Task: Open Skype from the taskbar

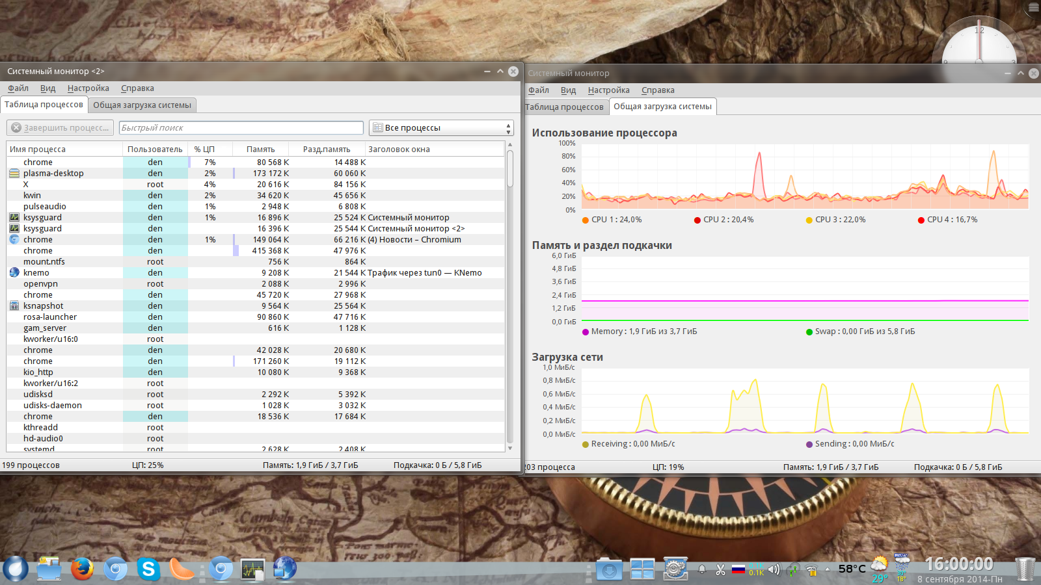Action: tap(148, 569)
